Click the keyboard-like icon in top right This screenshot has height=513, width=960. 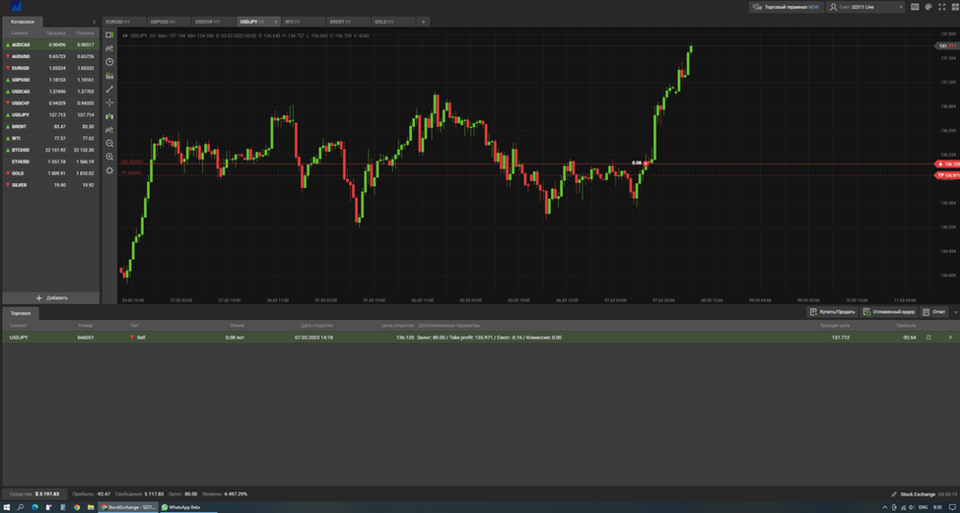(x=915, y=7)
